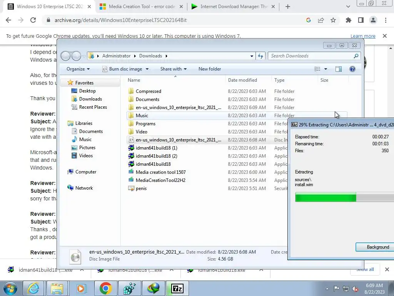Open the Share with dropdown
This screenshot has height=296, width=394.
(174, 69)
